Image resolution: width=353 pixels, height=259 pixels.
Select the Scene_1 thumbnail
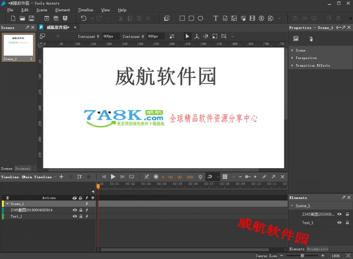tap(19, 47)
